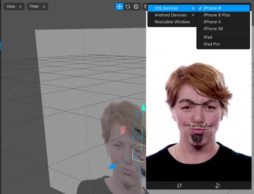Select iPad Pro device
This screenshot has width=254, height=194.
point(223,44)
